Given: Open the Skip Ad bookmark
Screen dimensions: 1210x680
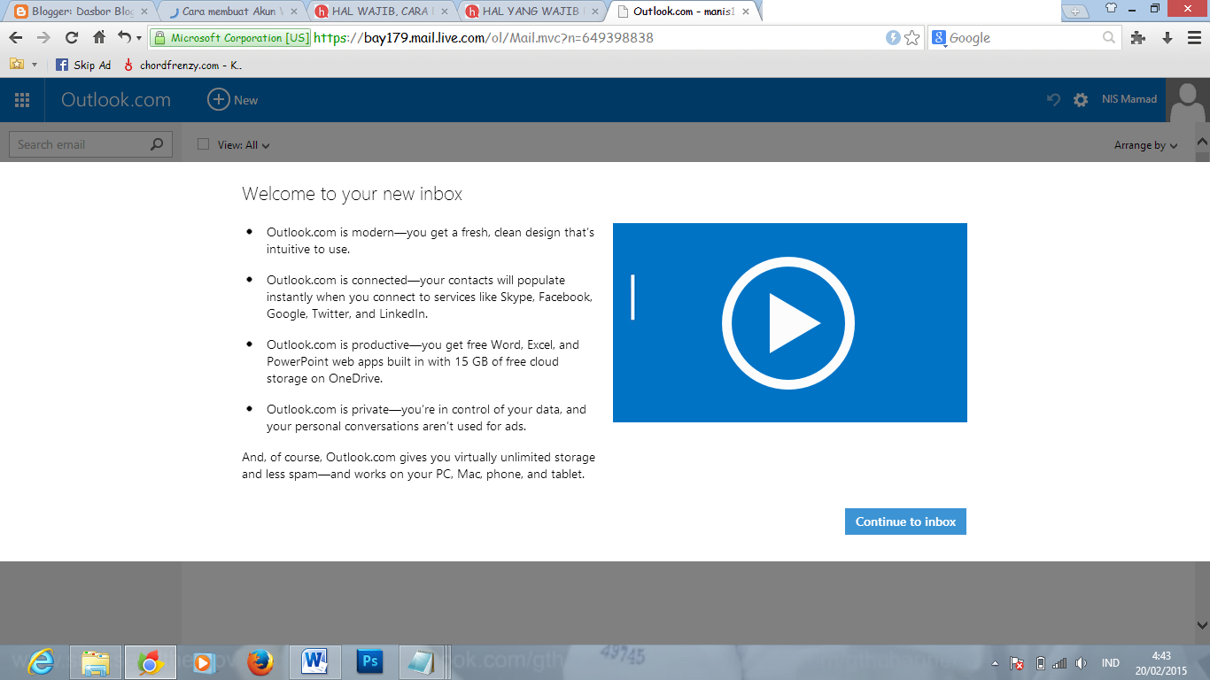Looking at the screenshot, I should pos(83,65).
